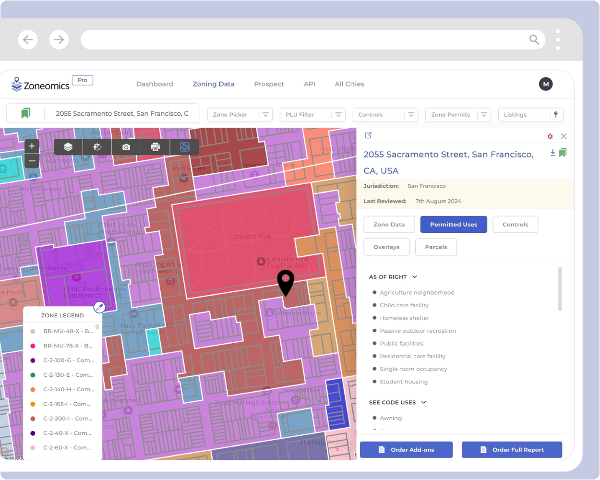Select the Permitted Uses button
This screenshot has width=600, height=480.
point(453,224)
